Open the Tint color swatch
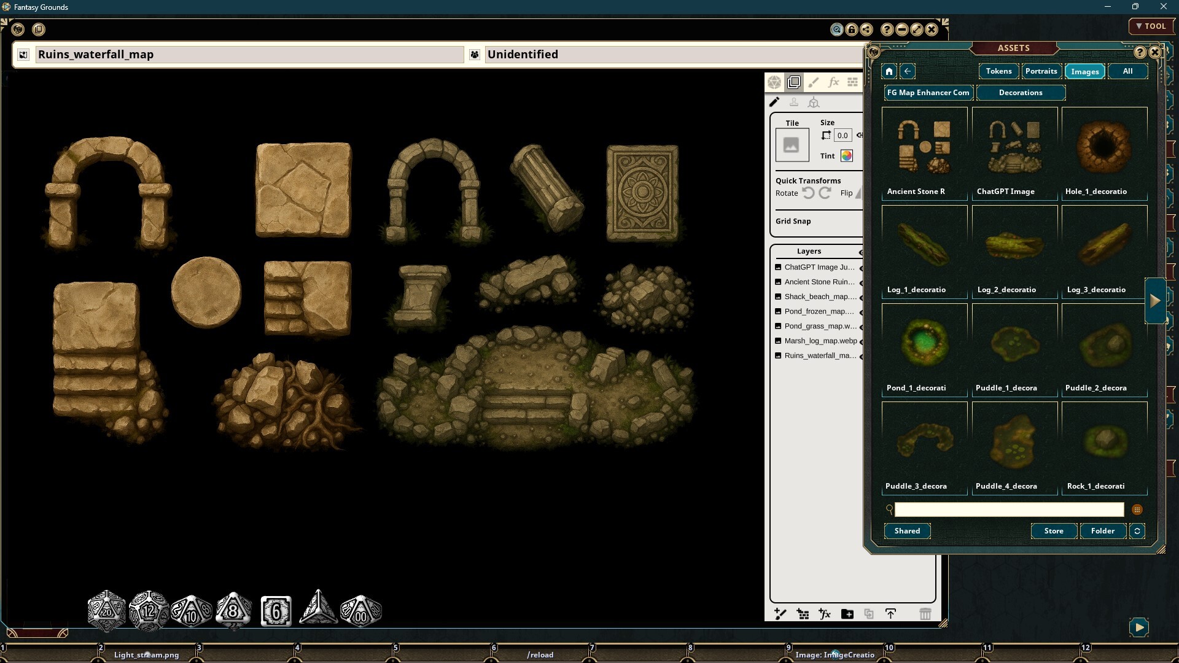The width and height of the screenshot is (1179, 663). (847, 155)
